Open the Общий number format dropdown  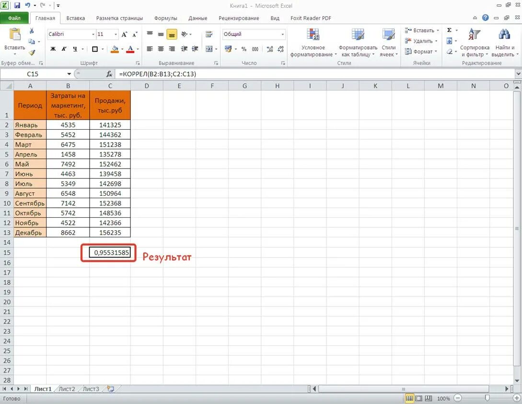click(x=282, y=34)
